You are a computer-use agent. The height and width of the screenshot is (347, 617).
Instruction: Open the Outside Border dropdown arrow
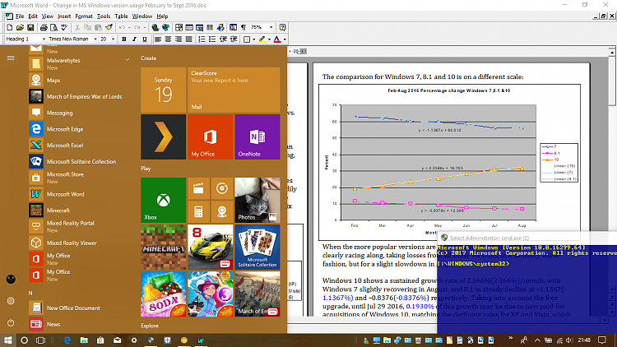[x=254, y=39]
